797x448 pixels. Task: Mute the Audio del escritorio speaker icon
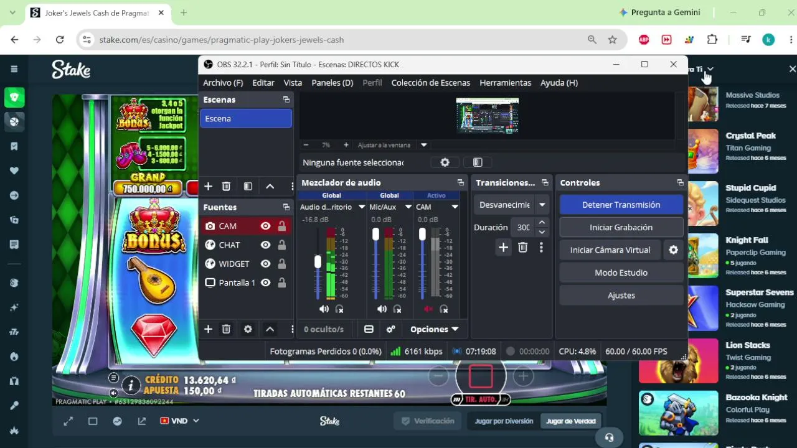point(324,309)
